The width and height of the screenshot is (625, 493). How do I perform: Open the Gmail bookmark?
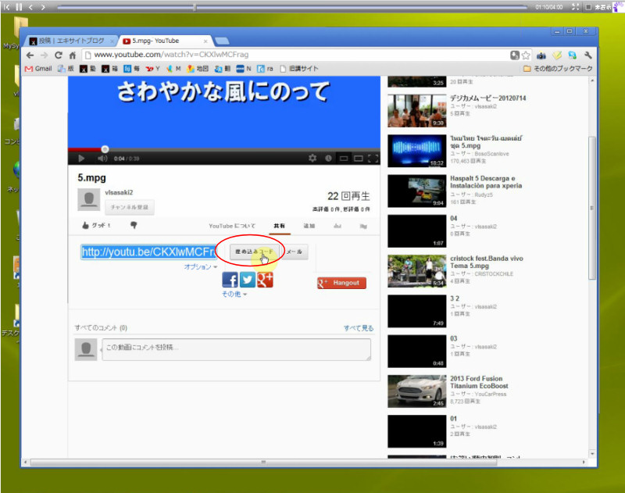click(x=38, y=69)
